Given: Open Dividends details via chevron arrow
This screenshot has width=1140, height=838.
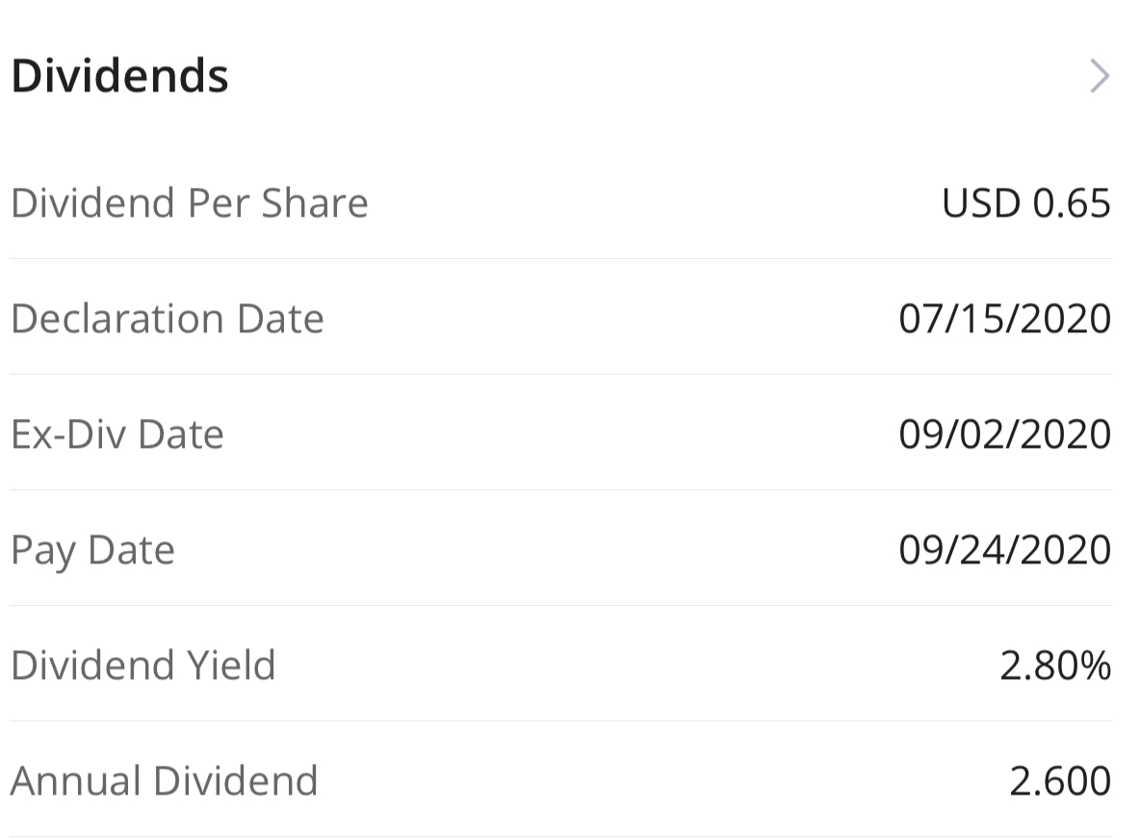Looking at the screenshot, I should (1100, 76).
